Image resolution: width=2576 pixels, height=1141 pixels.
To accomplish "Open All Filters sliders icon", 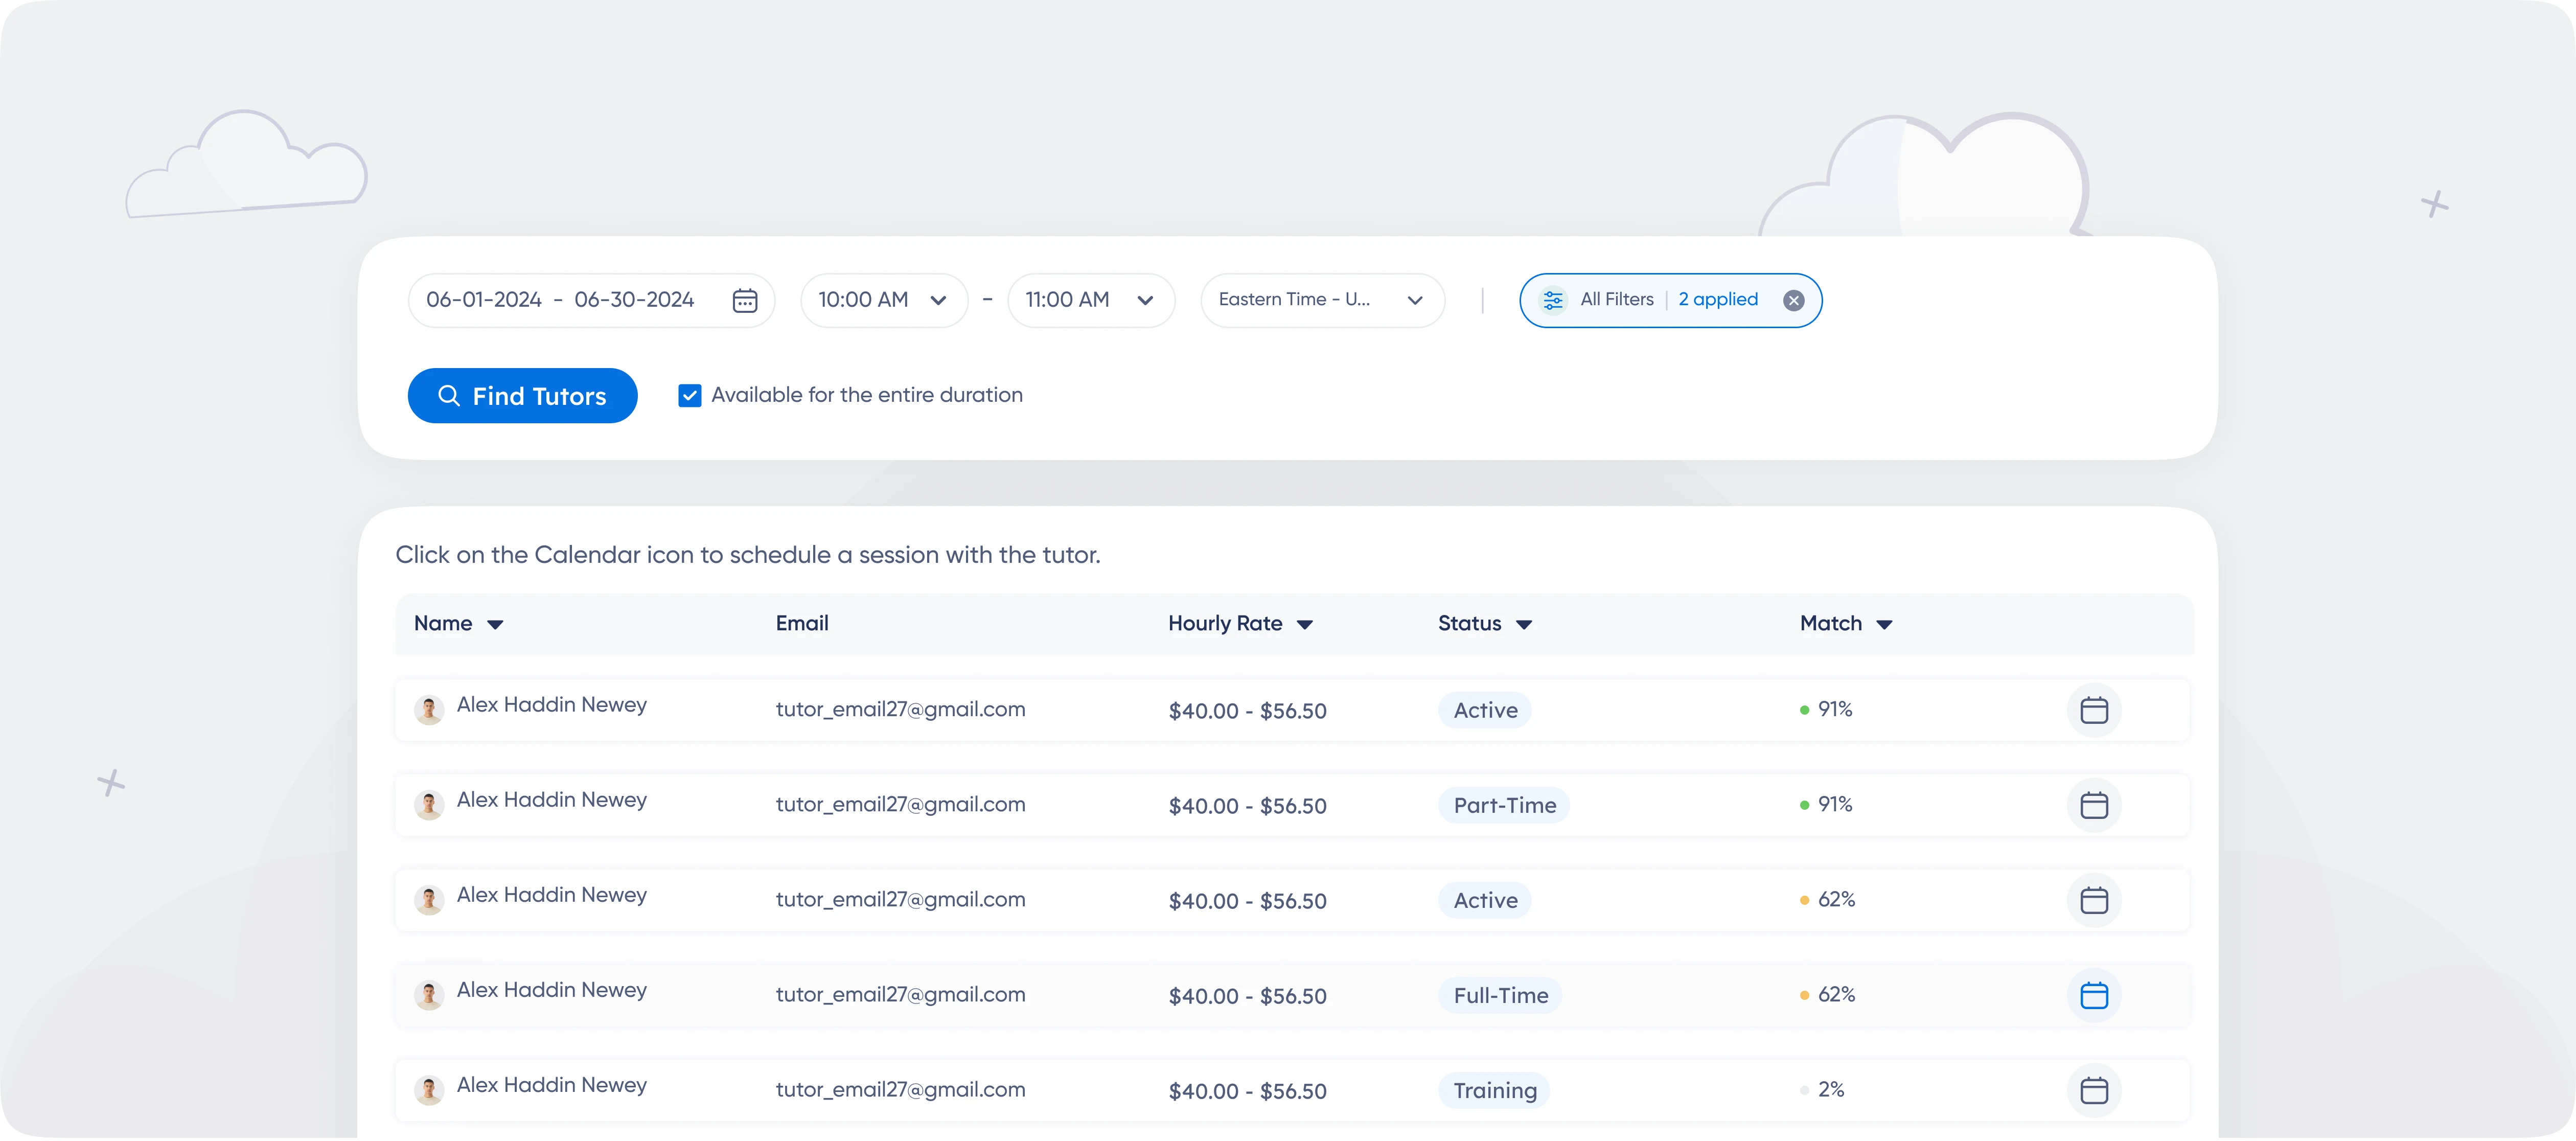I will 1552,300.
